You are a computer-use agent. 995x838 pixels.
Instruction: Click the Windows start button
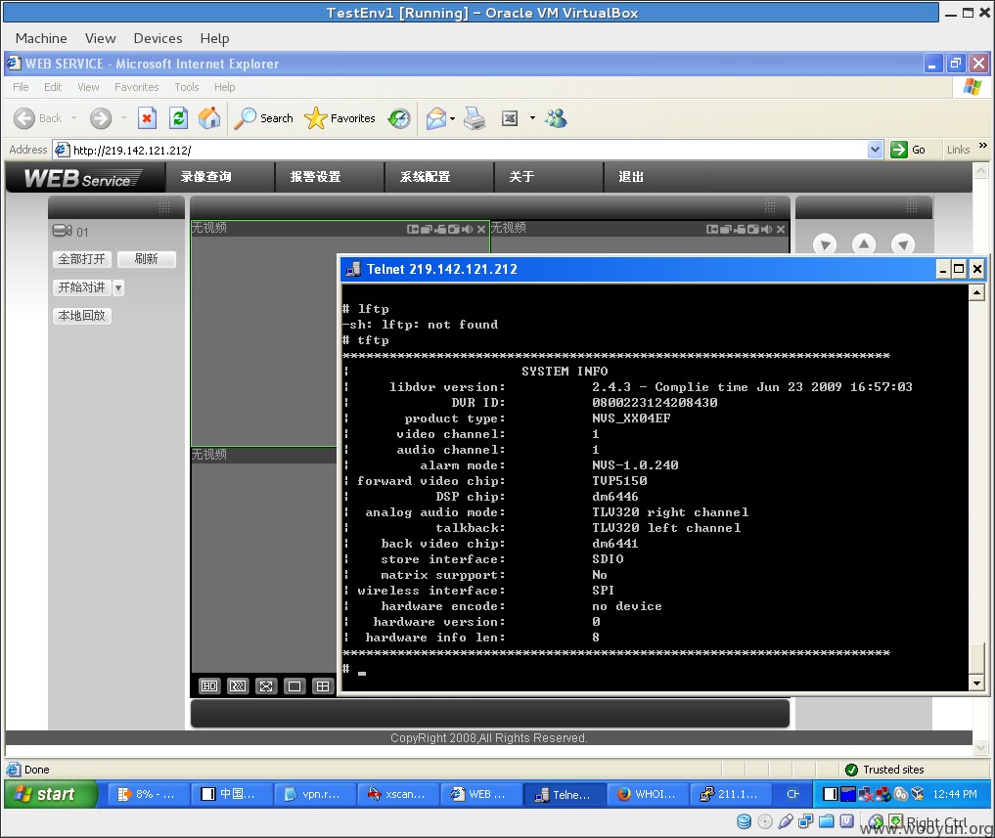click(50, 794)
